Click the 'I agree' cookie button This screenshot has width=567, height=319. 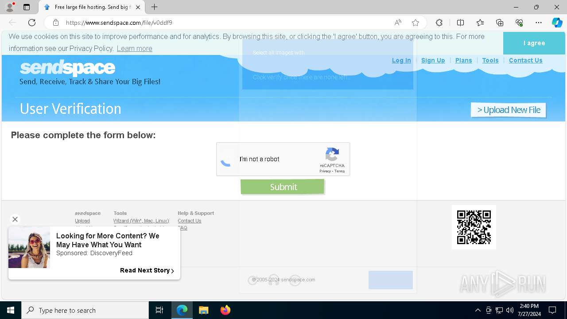click(x=534, y=43)
